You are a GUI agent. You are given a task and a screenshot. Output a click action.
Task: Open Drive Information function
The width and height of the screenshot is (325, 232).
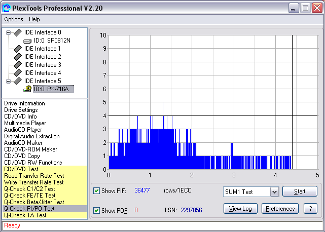pyautogui.click(x=24, y=103)
